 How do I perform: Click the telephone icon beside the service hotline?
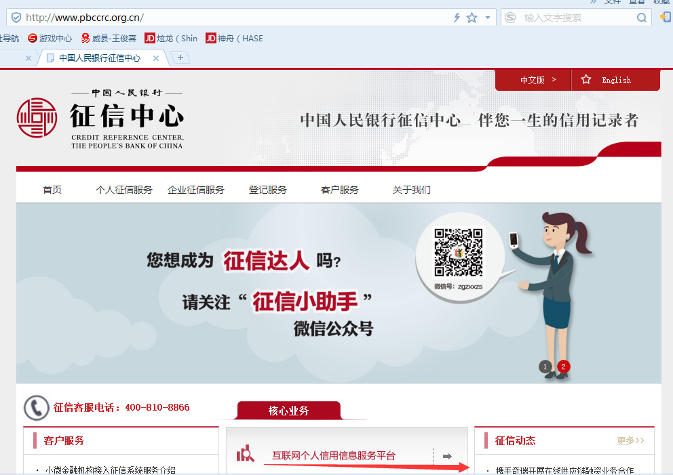36,407
